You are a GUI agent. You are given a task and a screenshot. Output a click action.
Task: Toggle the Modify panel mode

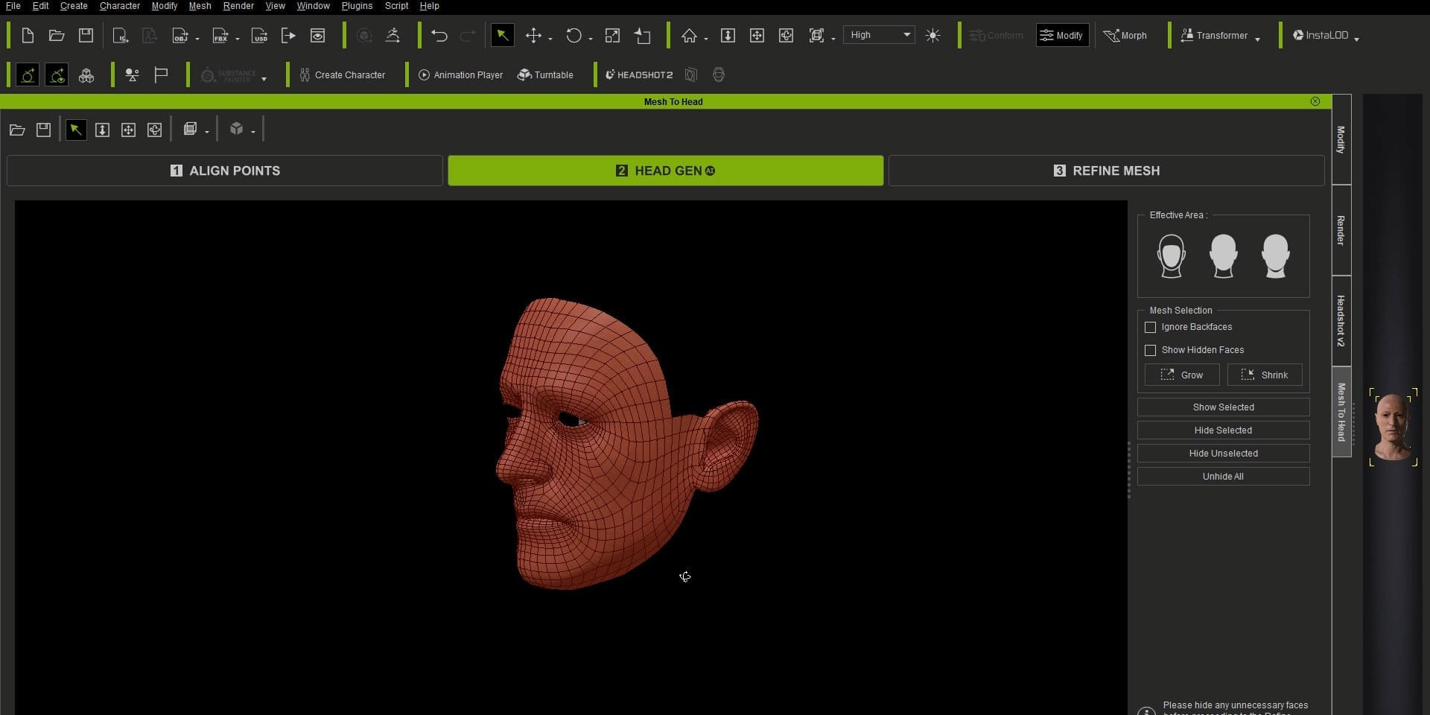click(1062, 35)
